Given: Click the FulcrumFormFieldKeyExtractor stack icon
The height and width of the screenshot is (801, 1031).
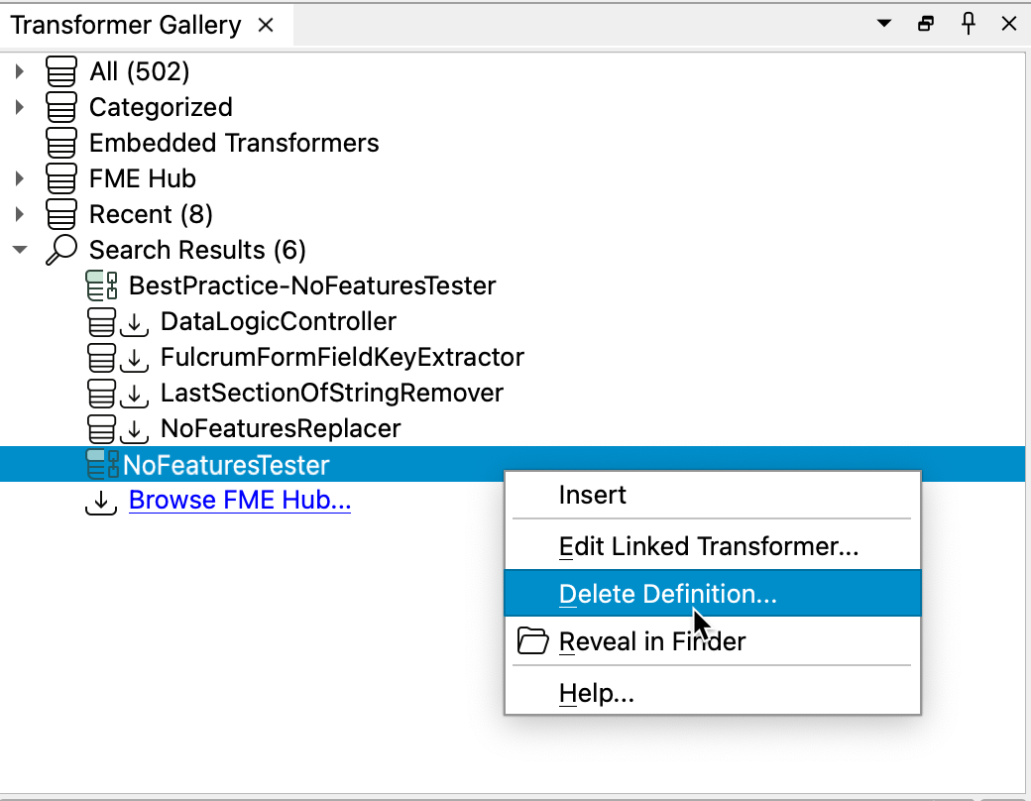Looking at the screenshot, I should click(102, 357).
